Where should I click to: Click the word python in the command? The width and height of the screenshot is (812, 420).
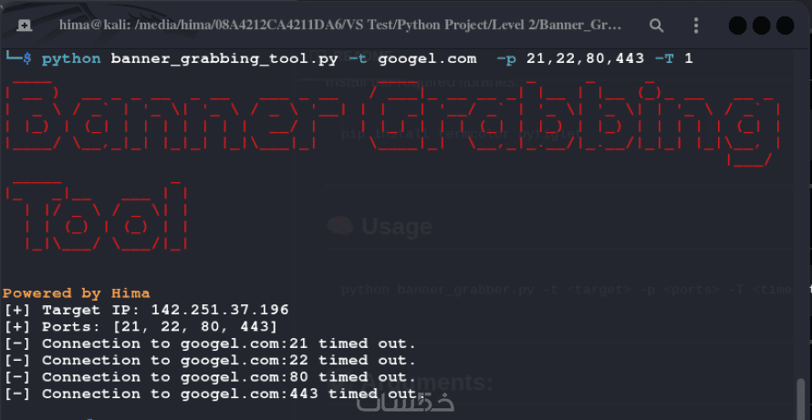click(71, 59)
